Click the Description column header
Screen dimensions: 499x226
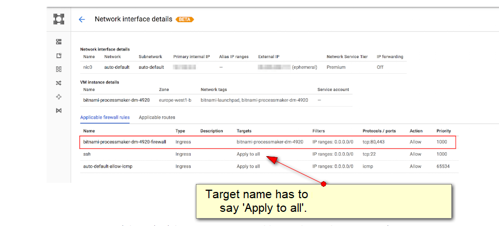[212, 131]
